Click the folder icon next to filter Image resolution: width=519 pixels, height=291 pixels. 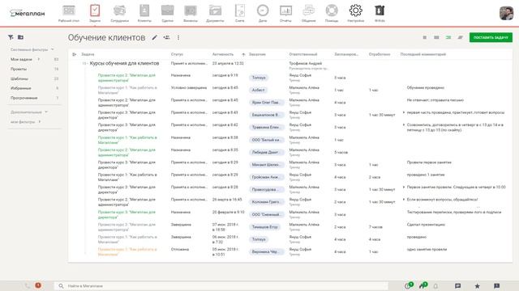(x=20, y=37)
